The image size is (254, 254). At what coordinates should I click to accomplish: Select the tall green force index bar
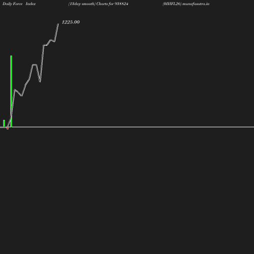coord(11,91)
